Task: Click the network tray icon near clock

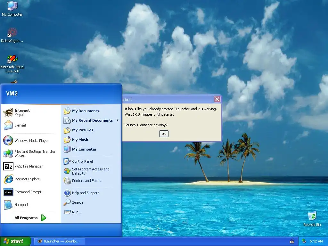Action: pyautogui.click(x=304, y=241)
